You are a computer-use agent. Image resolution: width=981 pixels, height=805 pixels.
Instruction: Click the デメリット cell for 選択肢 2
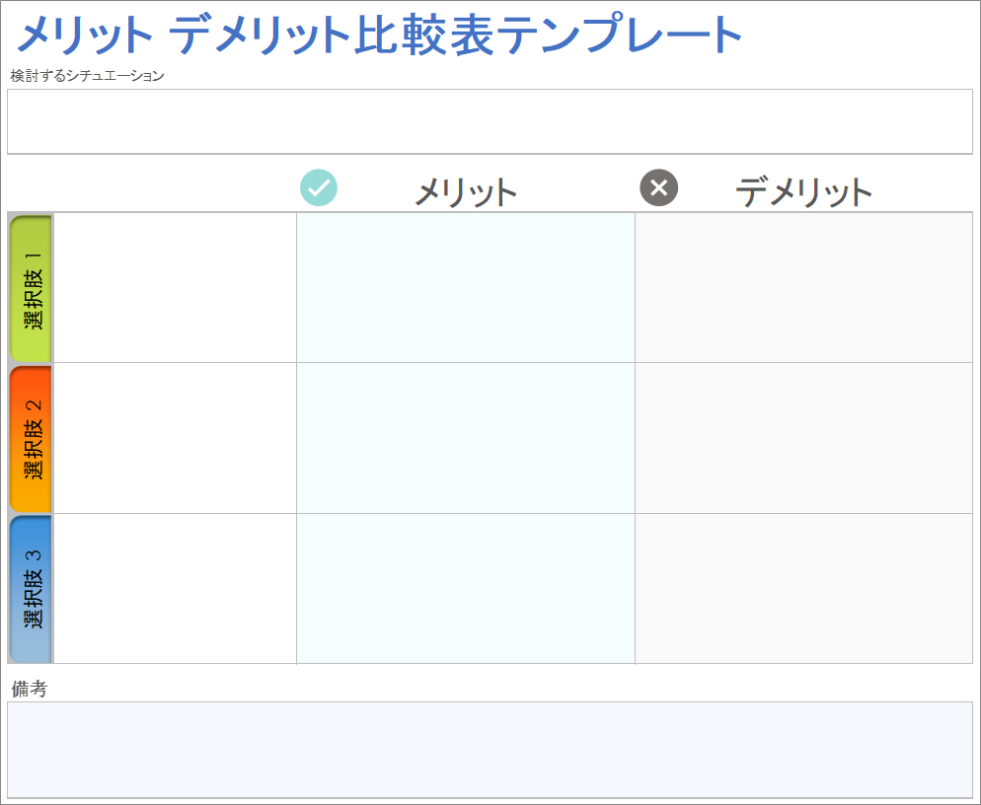tap(803, 438)
